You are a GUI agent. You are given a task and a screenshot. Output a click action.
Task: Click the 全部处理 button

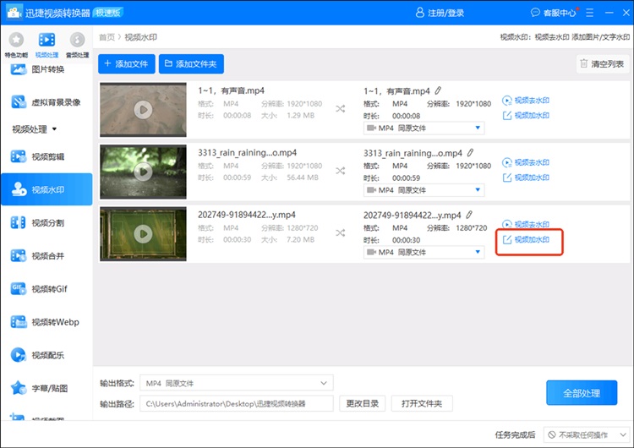582,392
